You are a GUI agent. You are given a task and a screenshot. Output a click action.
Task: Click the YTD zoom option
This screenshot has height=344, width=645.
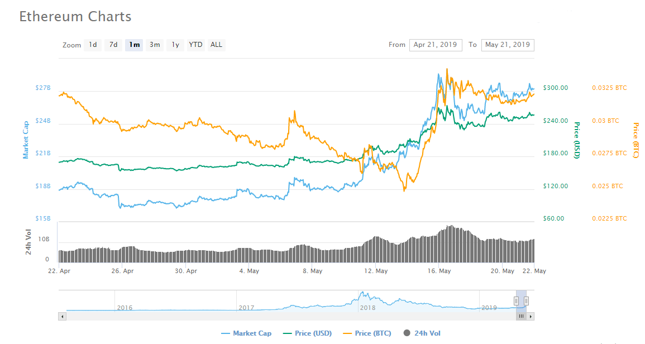195,45
